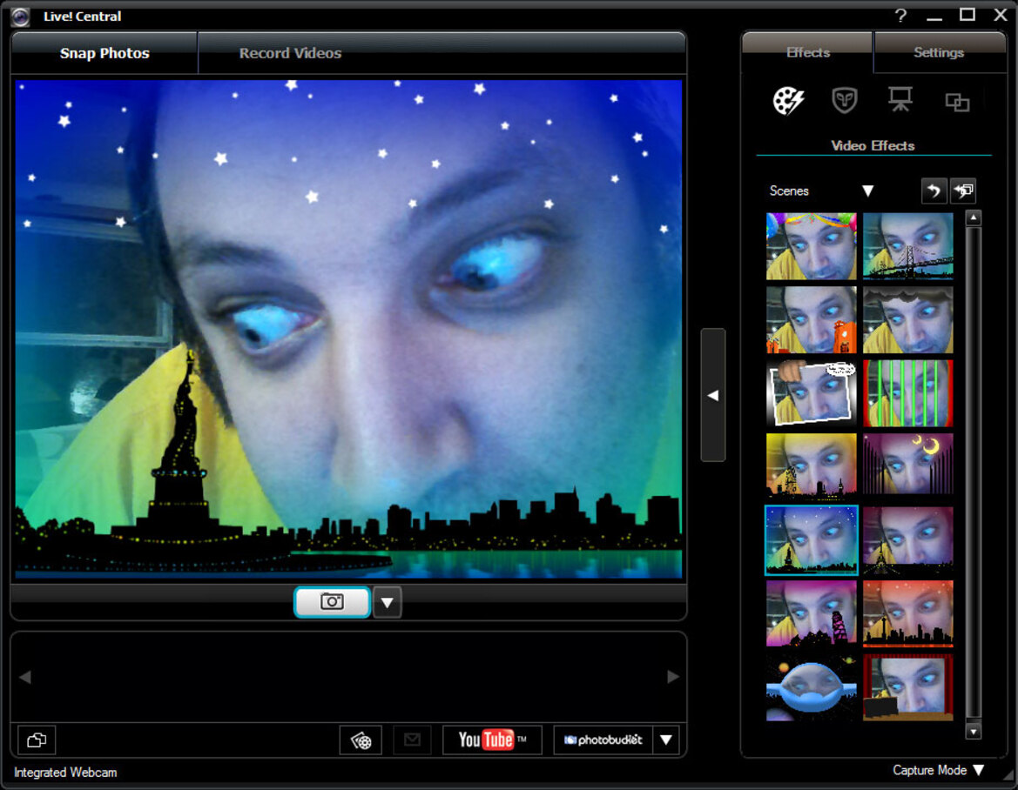1018x790 pixels.
Task: Collapse the effects panel with the arrow
Action: pos(713,395)
